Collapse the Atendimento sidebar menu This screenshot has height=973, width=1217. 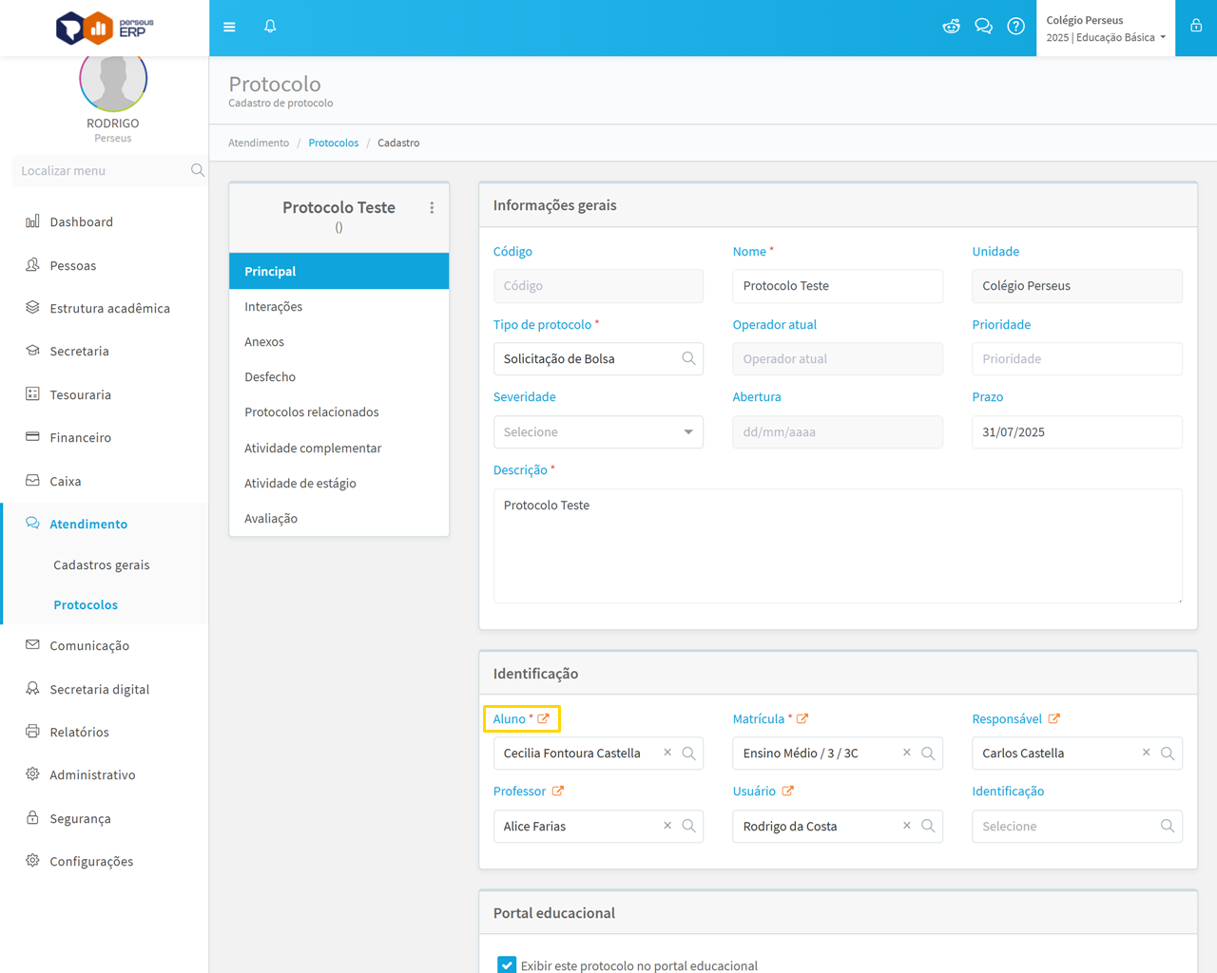(105, 524)
